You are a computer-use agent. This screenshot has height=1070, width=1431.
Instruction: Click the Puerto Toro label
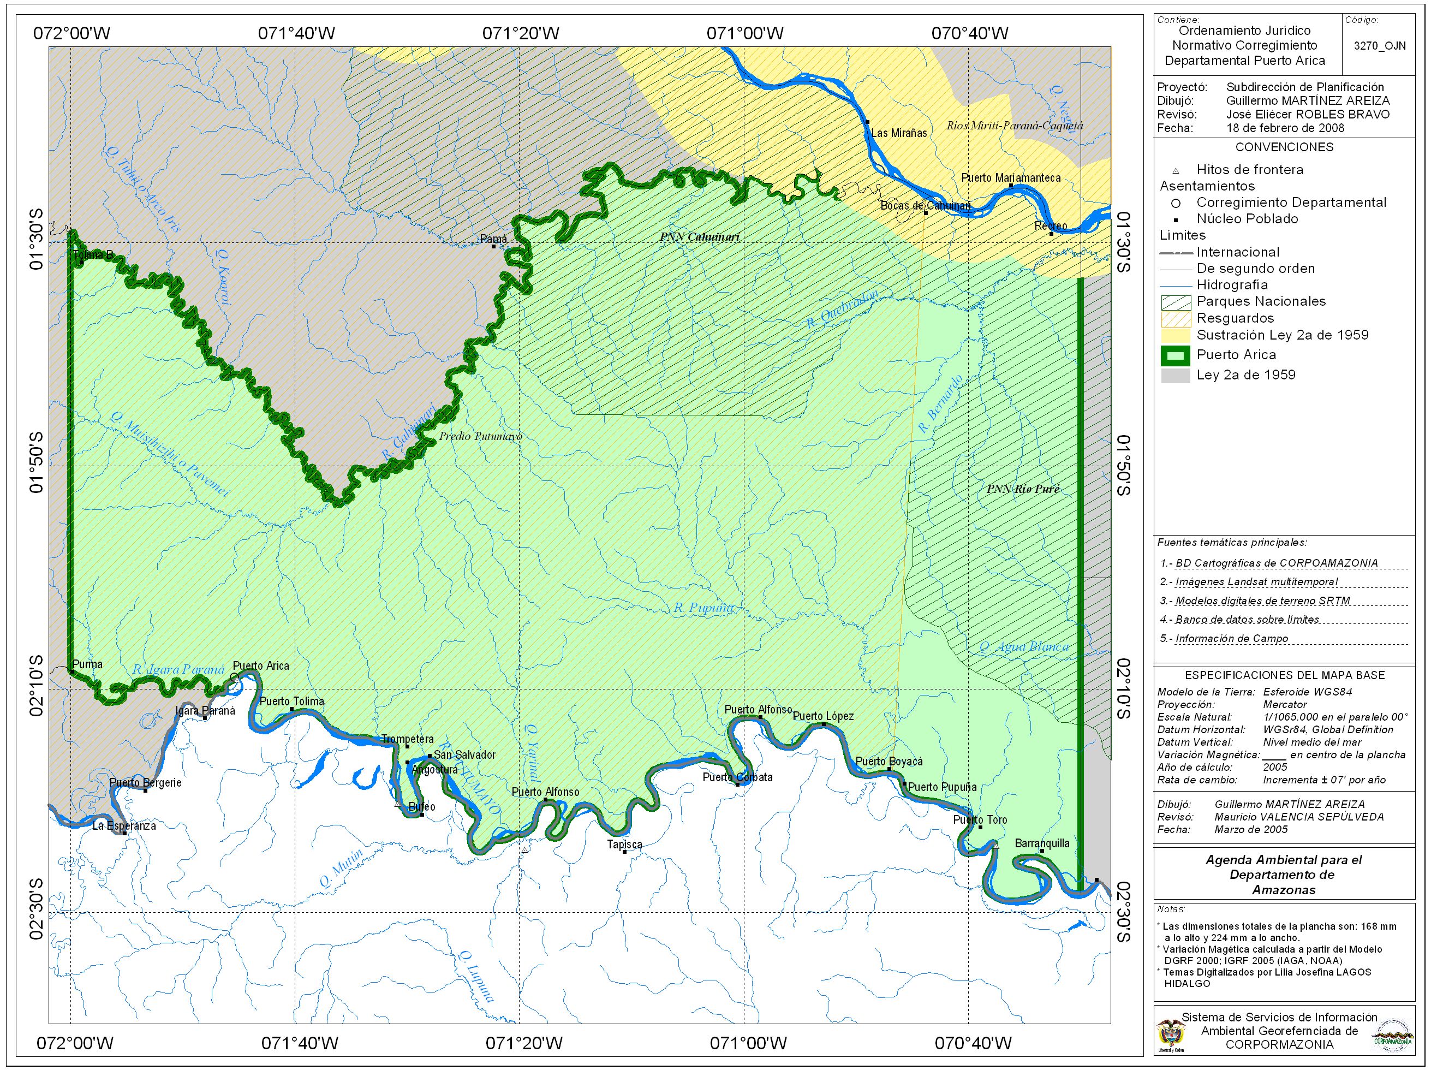pos(980,821)
